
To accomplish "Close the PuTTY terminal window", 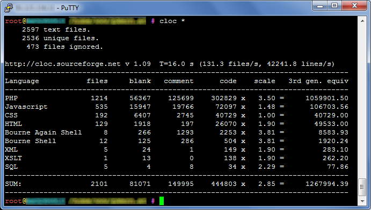I will tap(354, 6).
